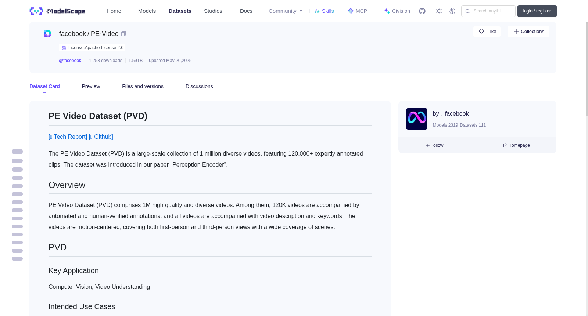
Task: Copy the dataset name facebook/PE-Video
Action: (x=123, y=34)
